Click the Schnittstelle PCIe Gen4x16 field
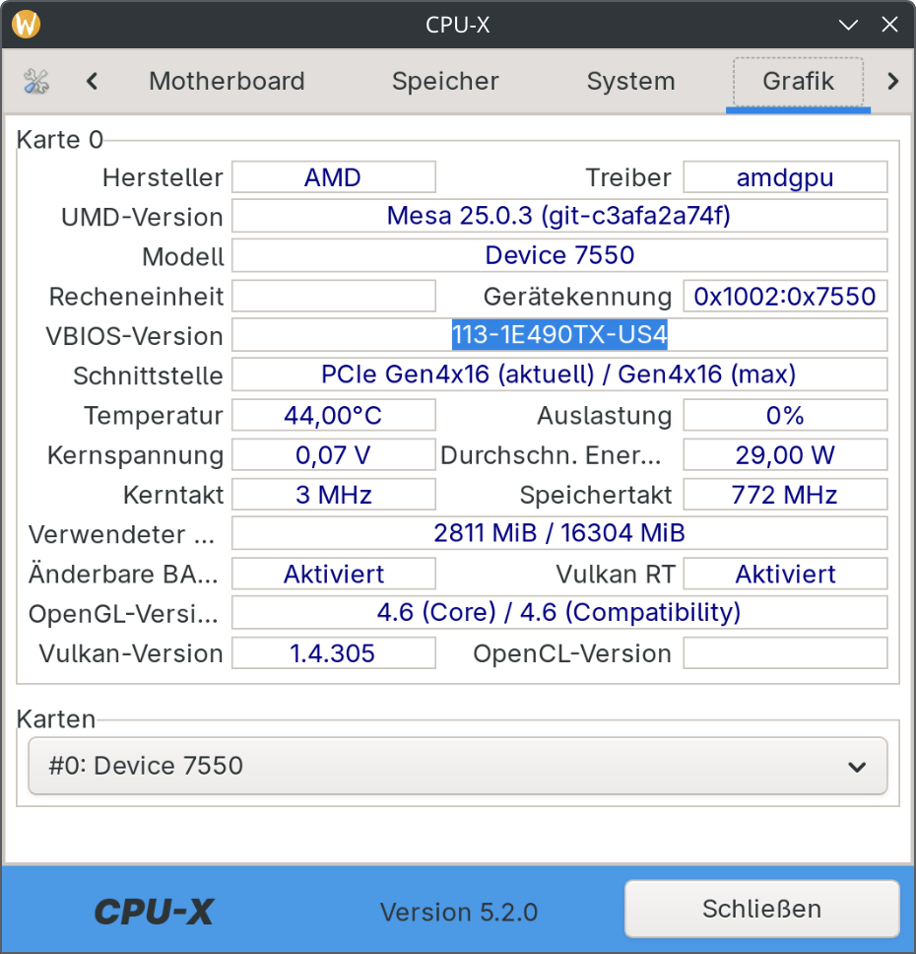 559,375
